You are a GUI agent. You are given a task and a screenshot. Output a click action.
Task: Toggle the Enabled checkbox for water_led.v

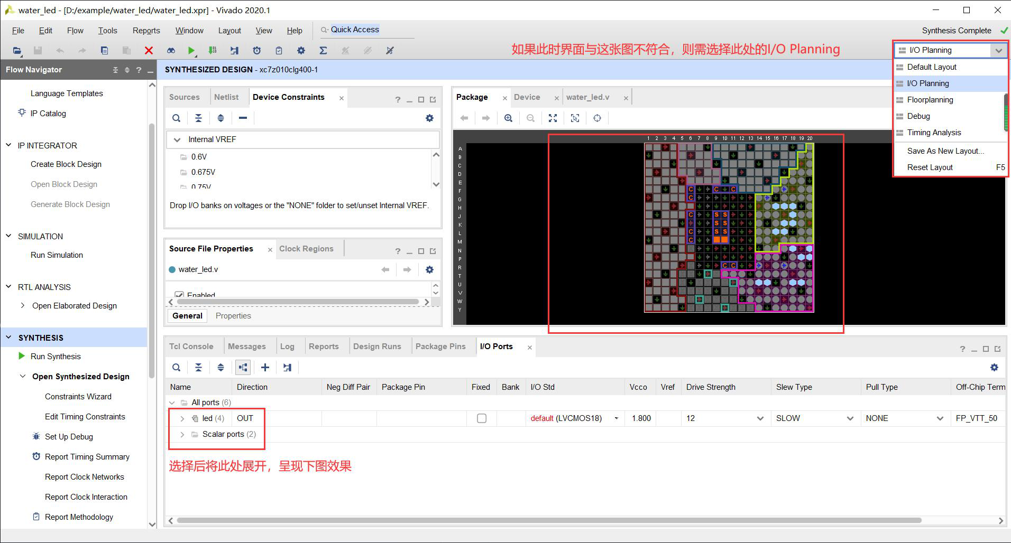tap(179, 295)
